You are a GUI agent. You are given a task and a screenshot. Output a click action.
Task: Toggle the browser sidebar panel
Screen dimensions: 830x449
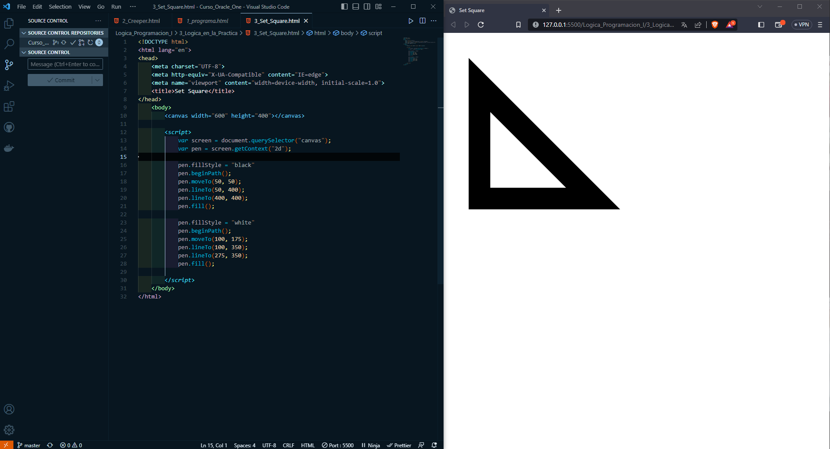[x=761, y=25]
